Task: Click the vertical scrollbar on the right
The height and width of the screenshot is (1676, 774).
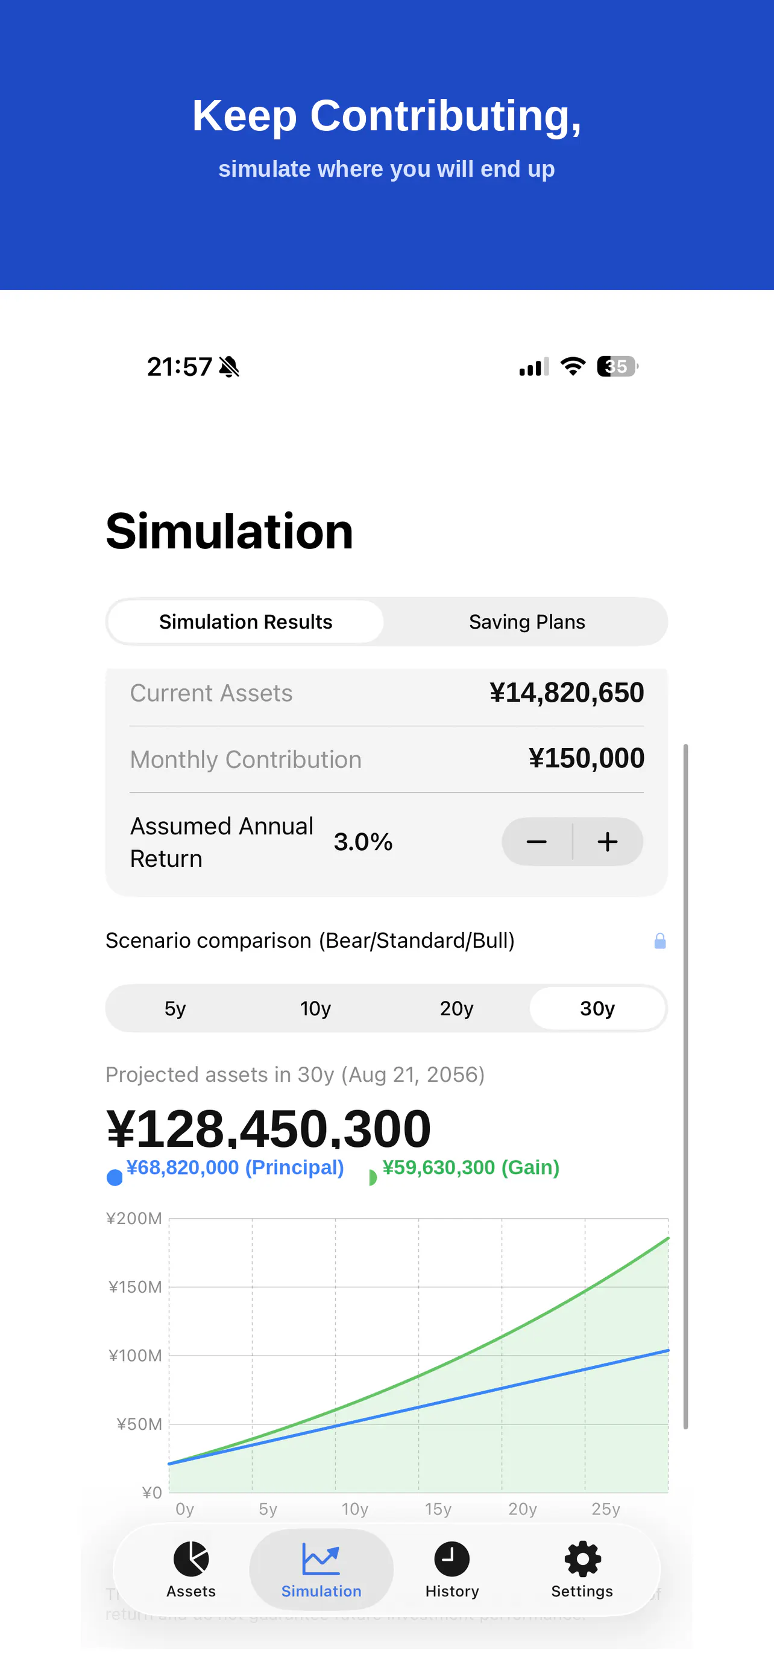Action: click(685, 1087)
